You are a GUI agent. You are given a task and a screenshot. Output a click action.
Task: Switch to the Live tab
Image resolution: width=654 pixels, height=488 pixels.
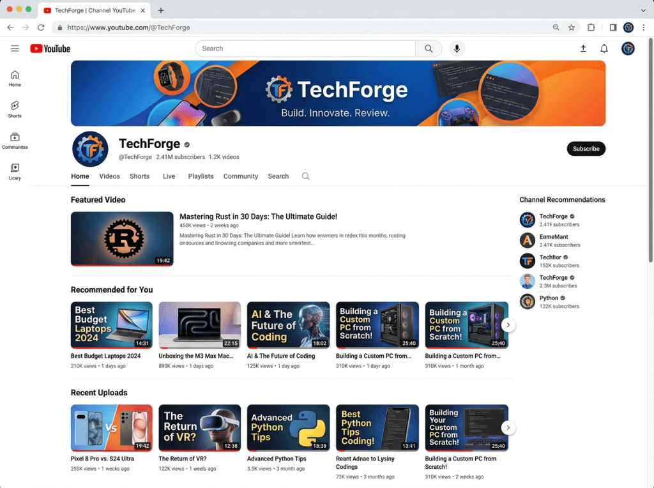[x=169, y=176]
